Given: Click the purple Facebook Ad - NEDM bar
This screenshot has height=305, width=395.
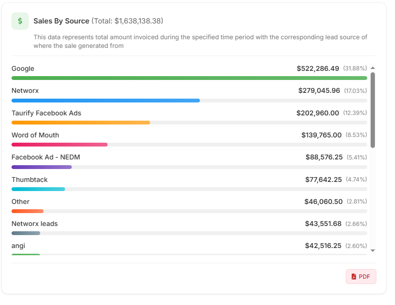Looking at the screenshot, I should (x=41, y=167).
